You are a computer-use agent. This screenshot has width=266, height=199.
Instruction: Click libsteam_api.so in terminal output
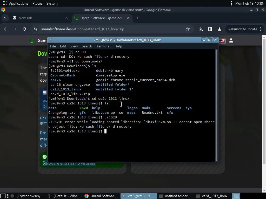108,113
